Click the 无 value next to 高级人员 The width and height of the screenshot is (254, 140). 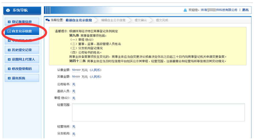(74, 91)
